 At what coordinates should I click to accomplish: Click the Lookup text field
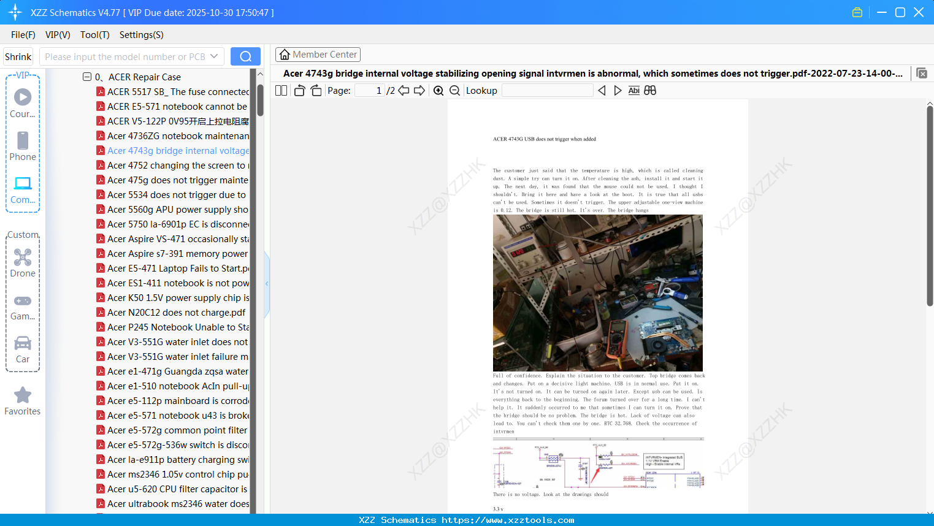click(x=548, y=91)
